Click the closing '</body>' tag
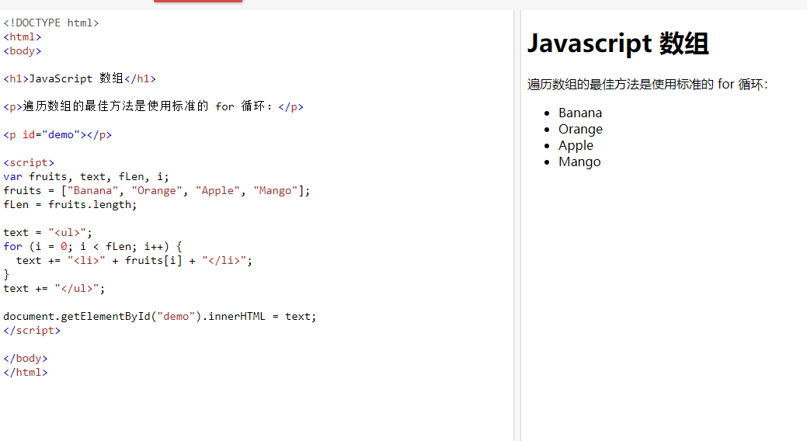Screen dimensions: 807x441 [x=25, y=358]
